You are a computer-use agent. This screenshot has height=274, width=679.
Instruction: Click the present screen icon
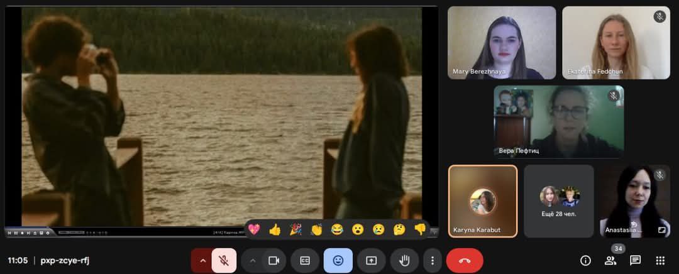[x=372, y=260]
